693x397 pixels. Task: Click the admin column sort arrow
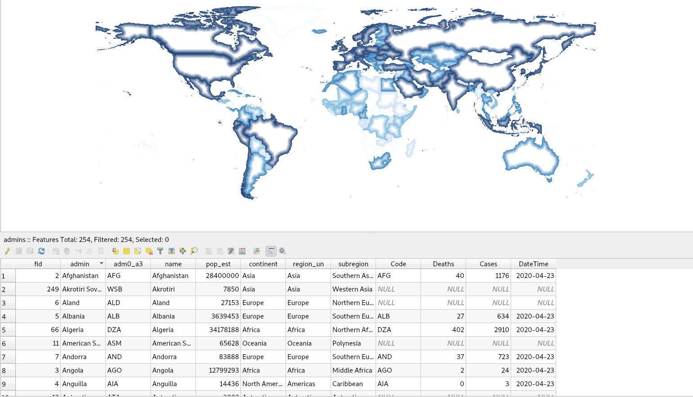coord(101,263)
